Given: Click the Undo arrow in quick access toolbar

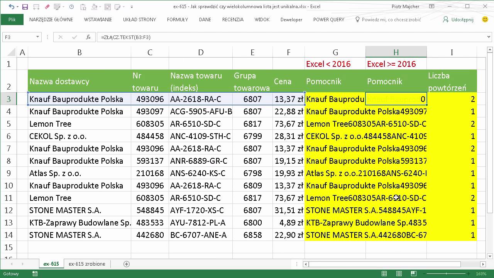Looking at the screenshot, I should [x=11, y=7].
